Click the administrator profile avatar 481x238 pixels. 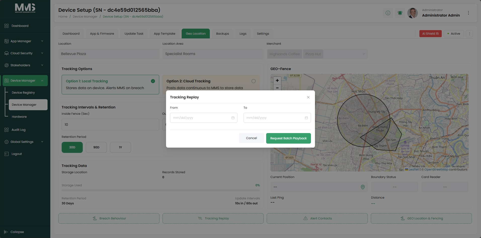[413, 13]
